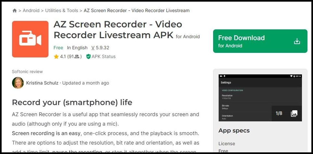Screen dimensions: 313x154
Task: Click the yellow rating star icon
Action: [56, 57]
